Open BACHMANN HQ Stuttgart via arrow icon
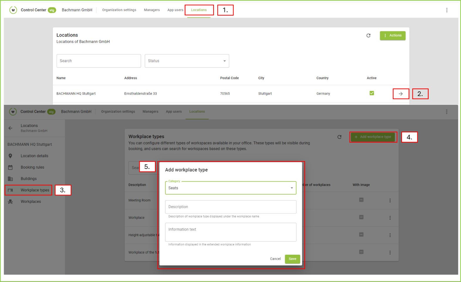 coord(401,94)
